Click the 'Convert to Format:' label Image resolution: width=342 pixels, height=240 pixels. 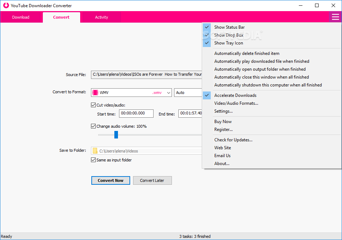(x=69, y=92)
